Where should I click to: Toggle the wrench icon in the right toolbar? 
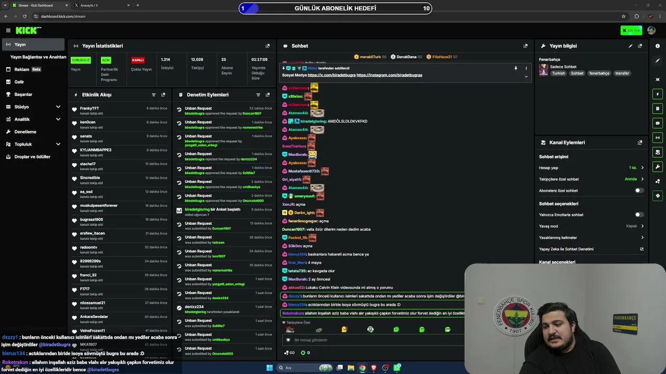pyautogui.click(x=658, y=167)
